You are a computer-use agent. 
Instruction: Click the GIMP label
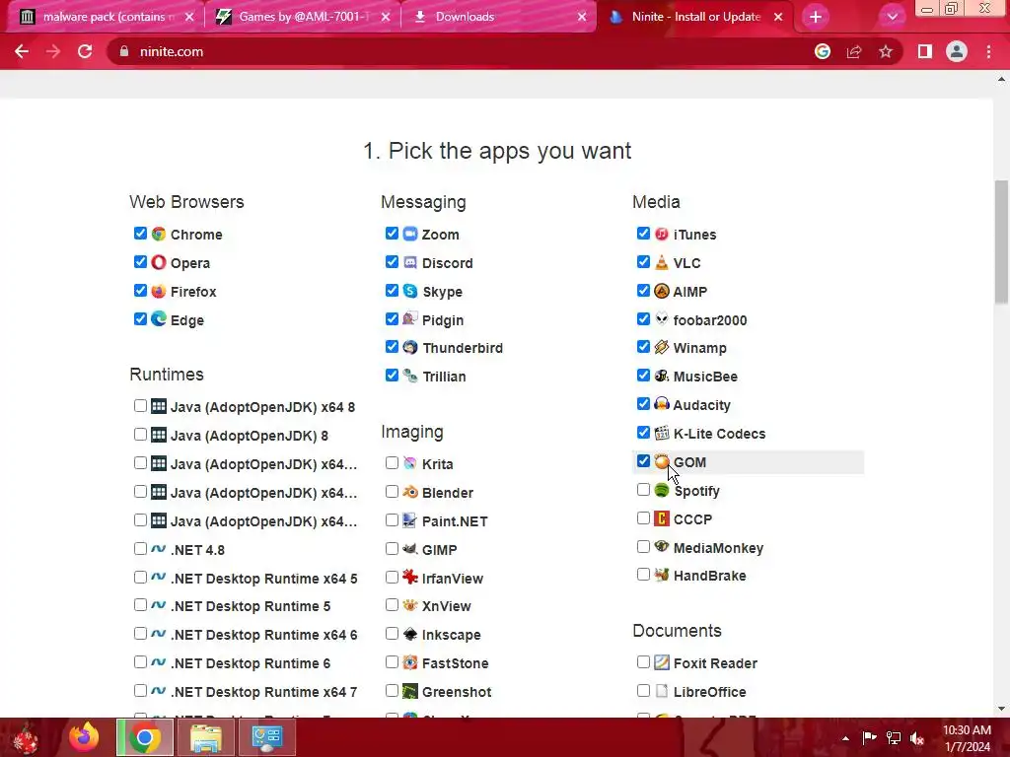[439, 550]
